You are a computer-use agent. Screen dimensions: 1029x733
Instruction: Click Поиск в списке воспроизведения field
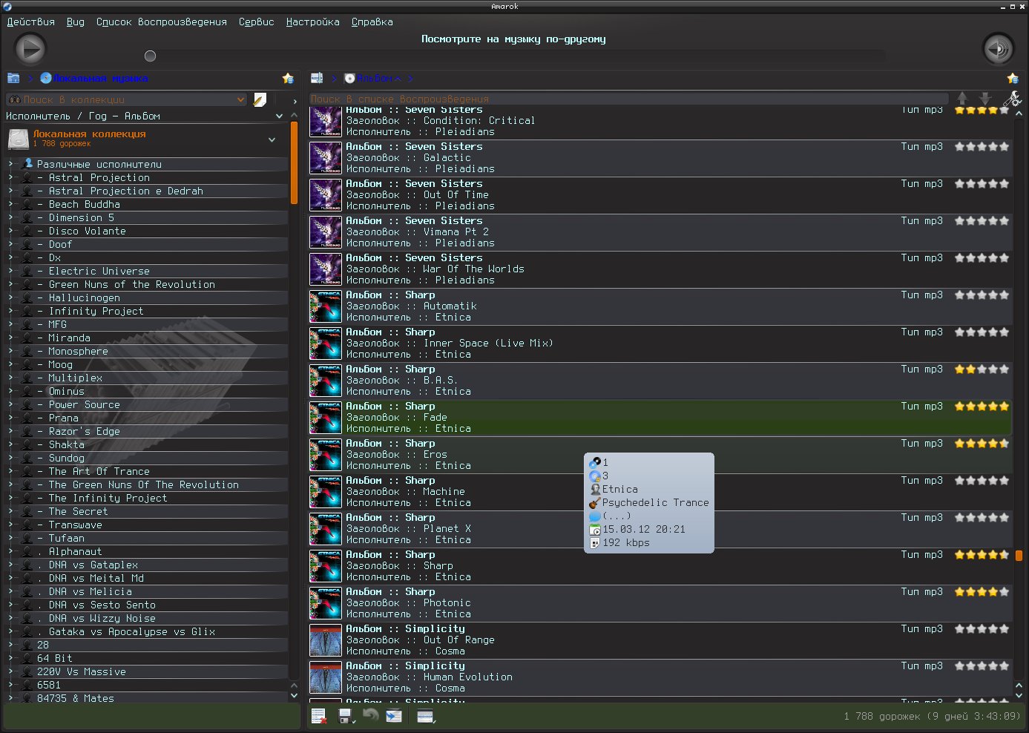pyautogui.click(x=629, y=99)
